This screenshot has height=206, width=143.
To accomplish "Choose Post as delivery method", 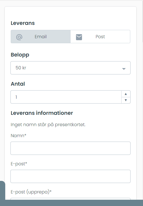I will point(100,36).
